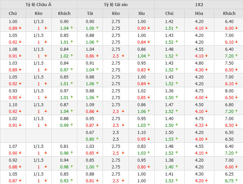Image resolution: width=243 pixels, height=184 pixels.
Task: Select the Tỷ lệ tài xiu header
Action: [116, 5]
